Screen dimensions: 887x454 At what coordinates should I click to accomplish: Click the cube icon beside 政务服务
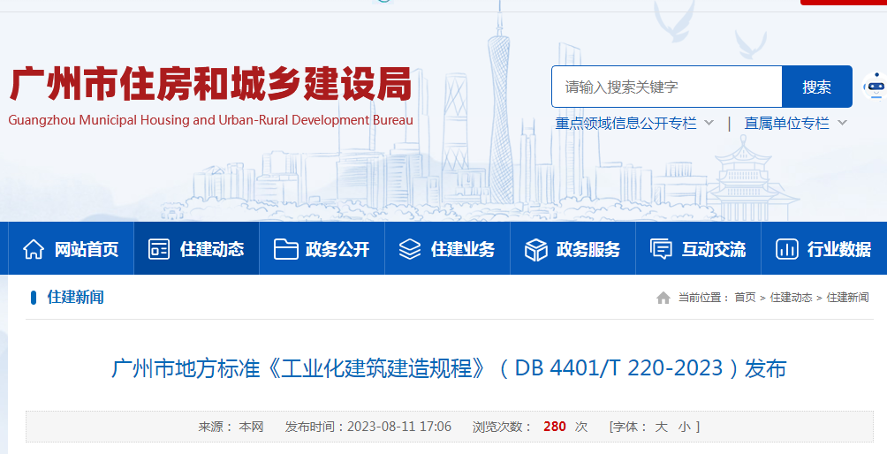(536, 249)
